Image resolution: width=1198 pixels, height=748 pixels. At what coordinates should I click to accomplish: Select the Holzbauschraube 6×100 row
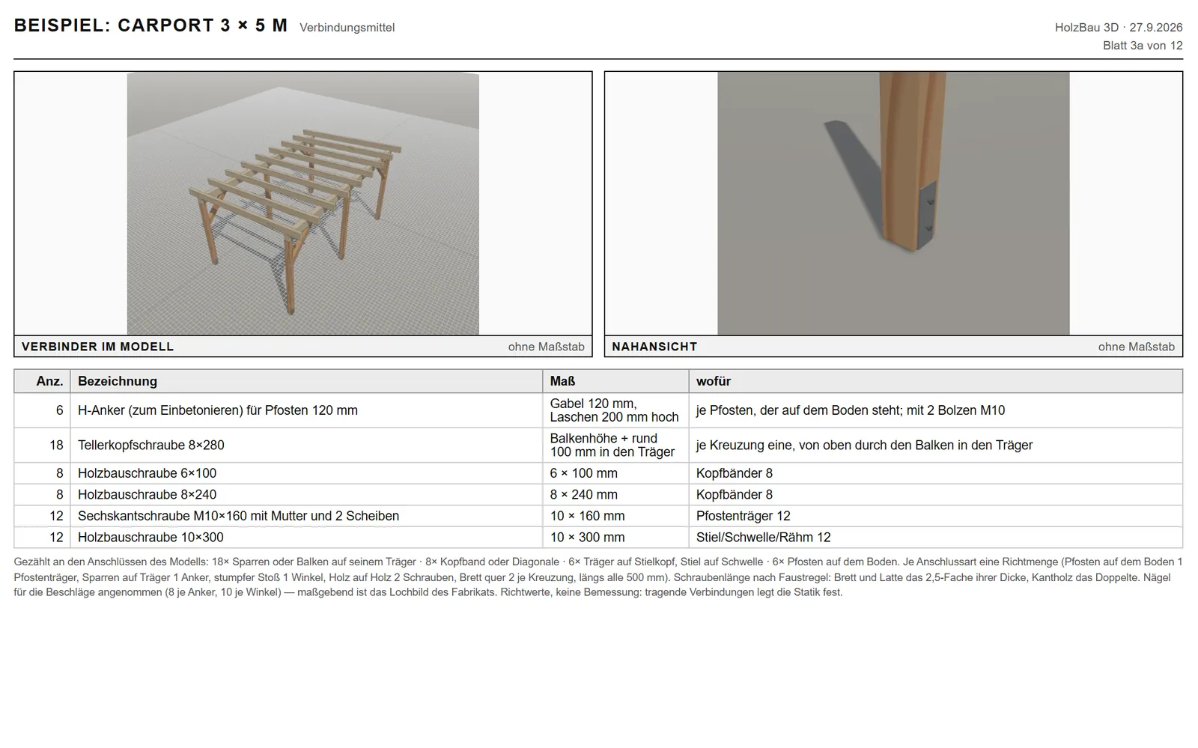point(598,473)
